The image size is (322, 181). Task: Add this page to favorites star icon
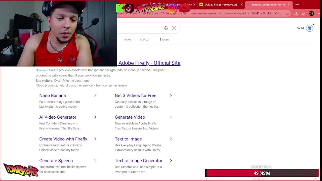pyautogui.click(x=288, y=13)
